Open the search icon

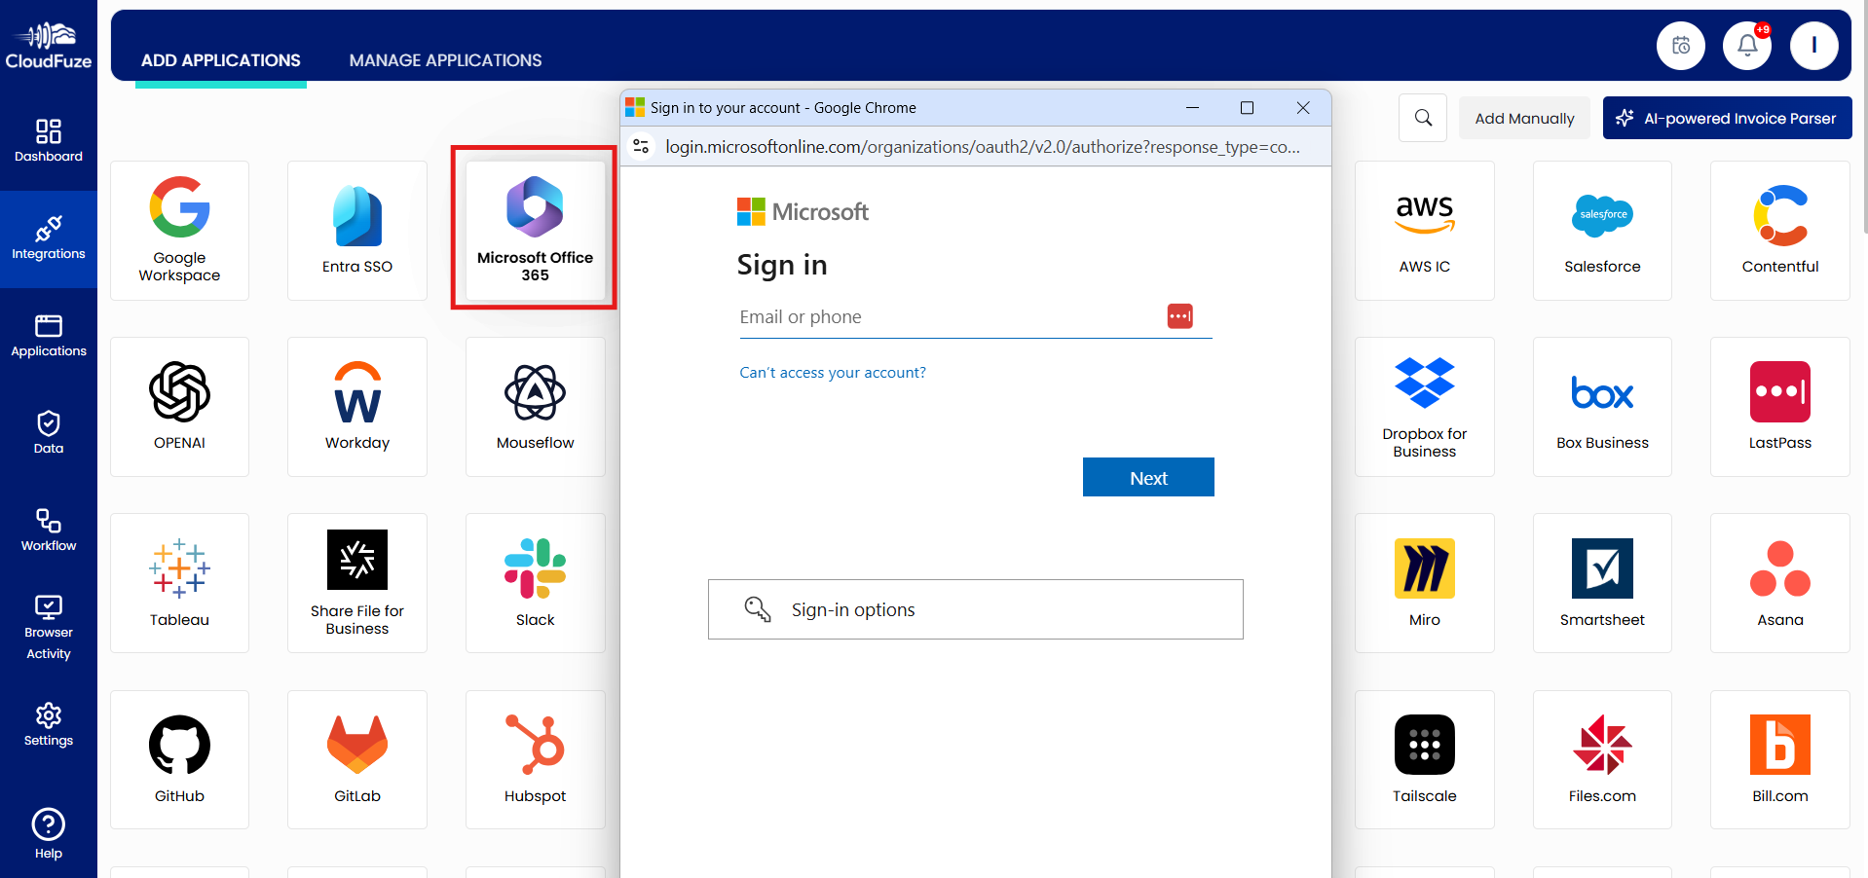pyautogui.click(x=1422, y=117)
